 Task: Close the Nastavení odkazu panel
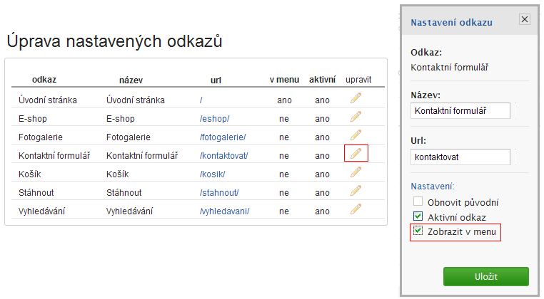coord(524,20)
